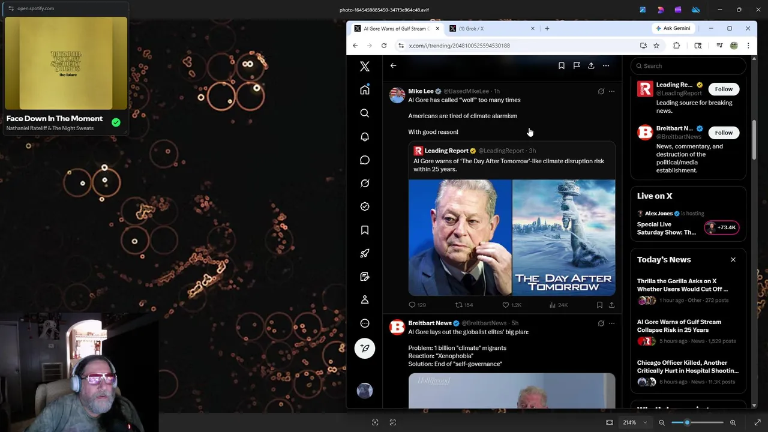This screenshot has width=768, height=432.
Task: Bookmark Mike Lee's post
Action: [x=599, y=305]
